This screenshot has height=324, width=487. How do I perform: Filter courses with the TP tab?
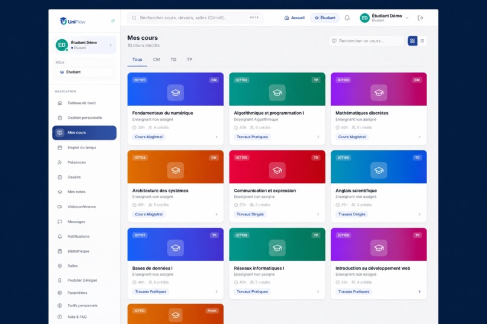pos(190,60)
